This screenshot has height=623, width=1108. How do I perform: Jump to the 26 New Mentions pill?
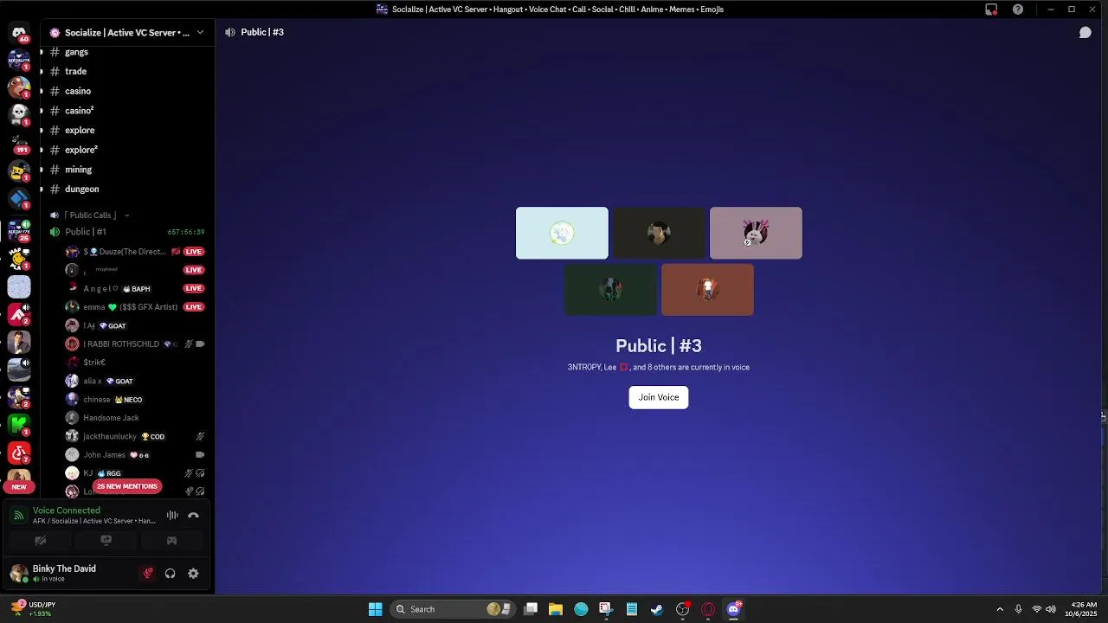pyautogui.click(x=127, y=486)
